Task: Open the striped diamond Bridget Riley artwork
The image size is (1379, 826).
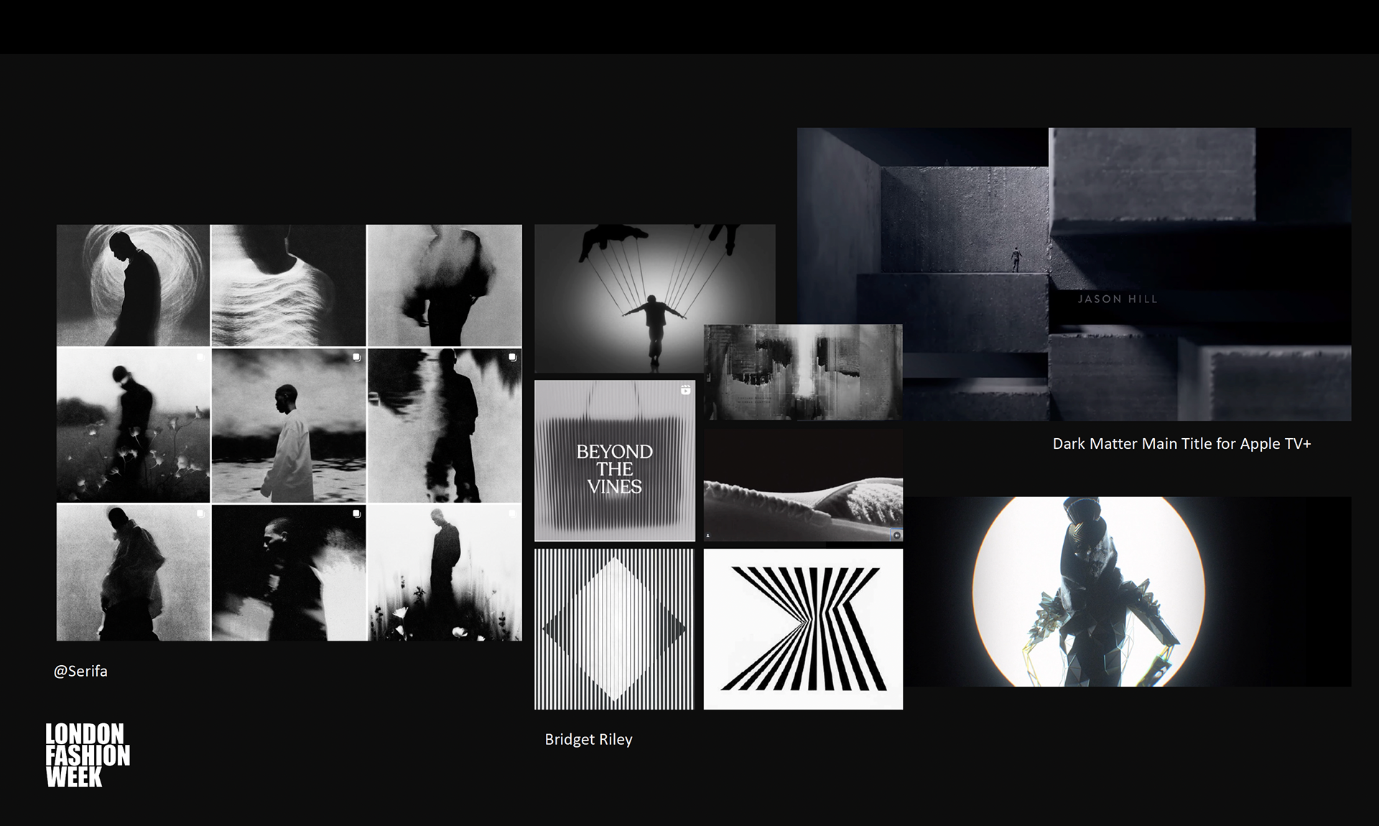Action: [x=614, y=630]
